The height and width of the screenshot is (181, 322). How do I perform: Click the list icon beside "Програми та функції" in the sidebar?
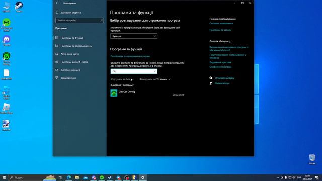click(x=57, y=38)
